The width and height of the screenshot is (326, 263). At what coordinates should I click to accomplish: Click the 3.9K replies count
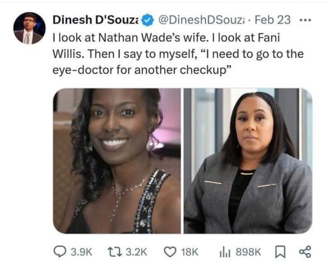pos(81,252)
